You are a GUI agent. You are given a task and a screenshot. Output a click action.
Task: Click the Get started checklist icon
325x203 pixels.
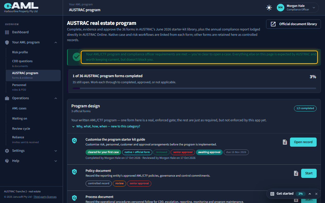[272, 194]
